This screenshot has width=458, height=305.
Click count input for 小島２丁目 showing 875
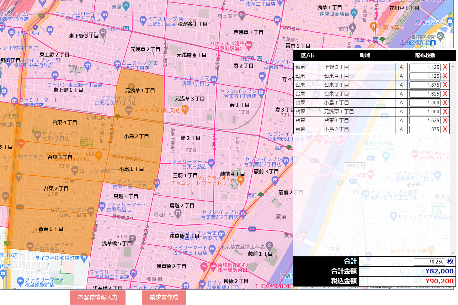click(425, 129)
